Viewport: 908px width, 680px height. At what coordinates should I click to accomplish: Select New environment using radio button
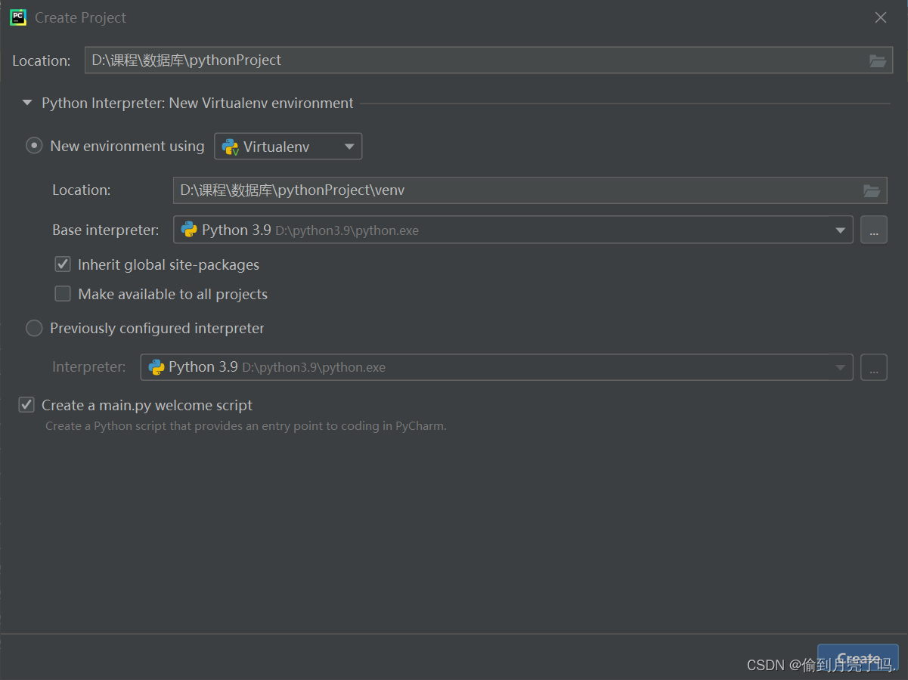tap(34, 146)
